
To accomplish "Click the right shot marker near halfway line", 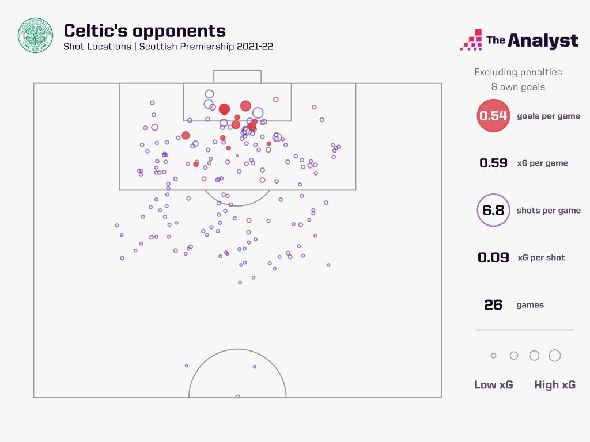I will pyautogui.click(x=254, y=367).
